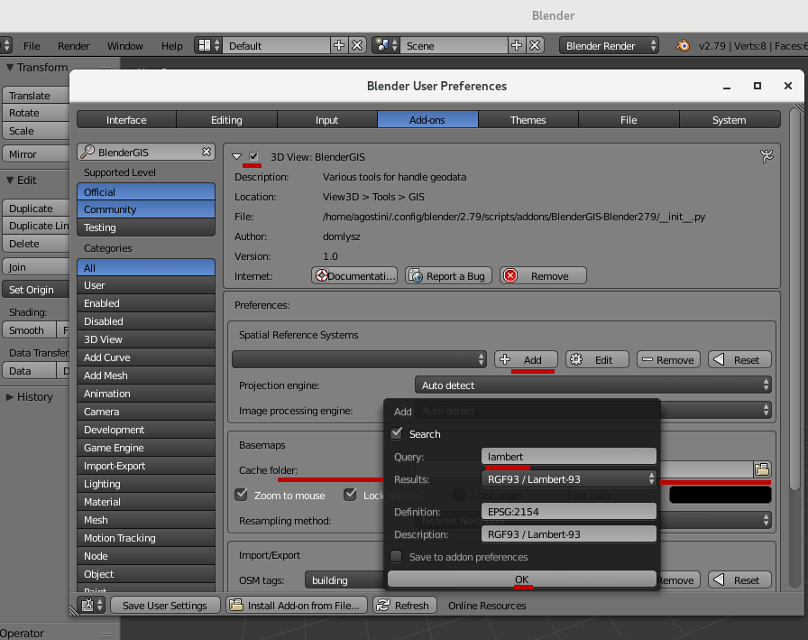Viewport: 808px width, 640px height.
Task: Remove the selected spatial reference system
Action: pyautogui.click(x=668, y=359)
